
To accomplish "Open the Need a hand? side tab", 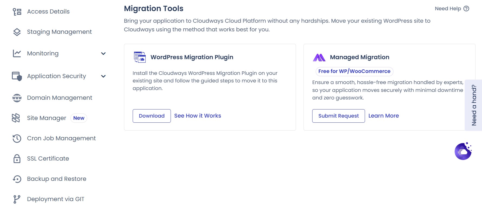I will (x=473, y=105).
